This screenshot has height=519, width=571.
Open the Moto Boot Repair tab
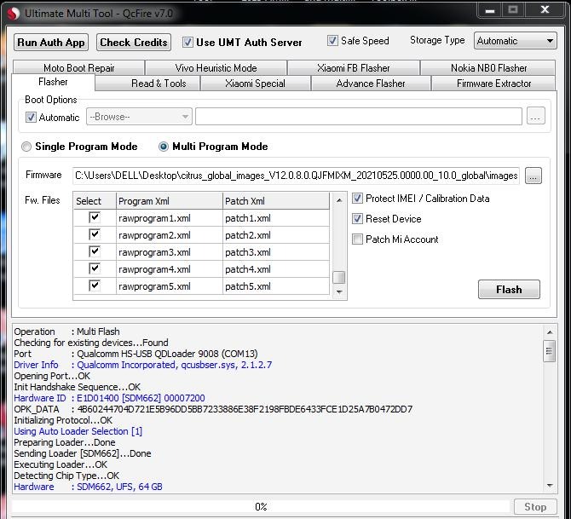[78, 68]
